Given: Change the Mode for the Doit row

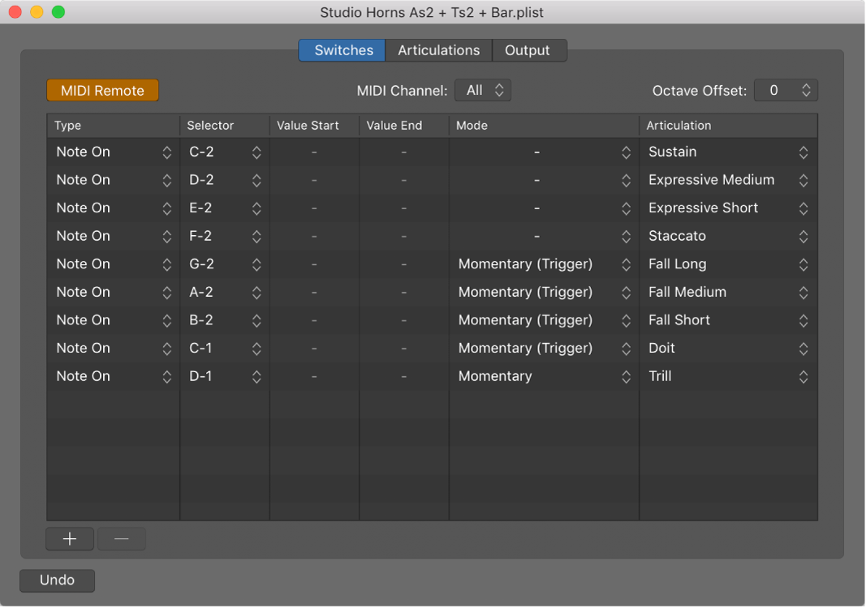Looking at the screenshot, I should point(543,349).
